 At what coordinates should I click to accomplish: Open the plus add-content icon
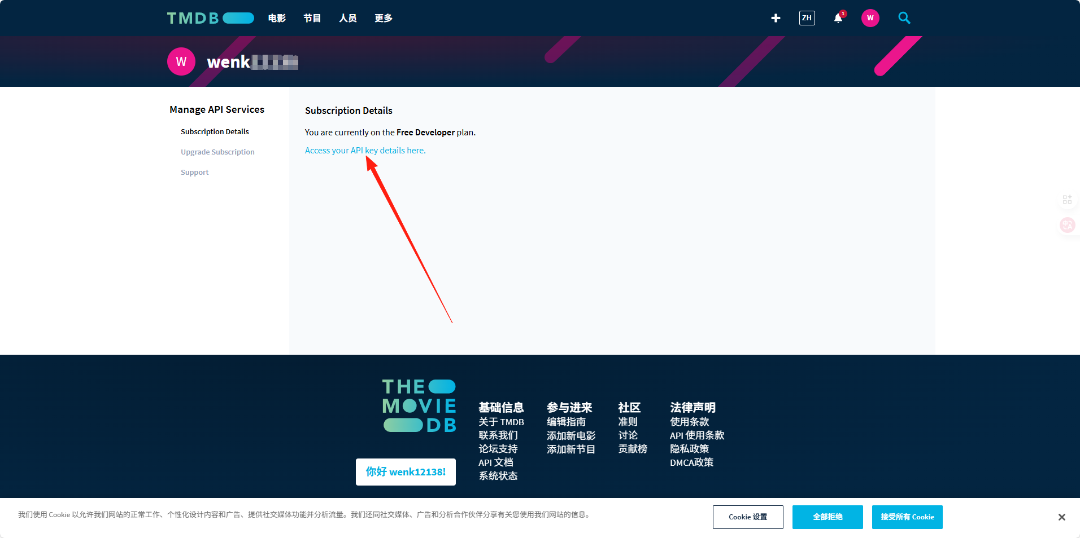(776, 18)
